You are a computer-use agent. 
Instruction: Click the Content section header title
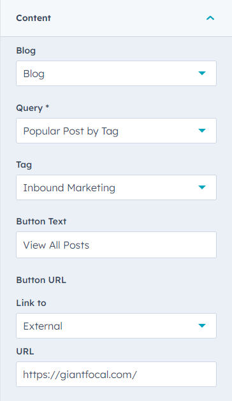(x=34, y=18)
